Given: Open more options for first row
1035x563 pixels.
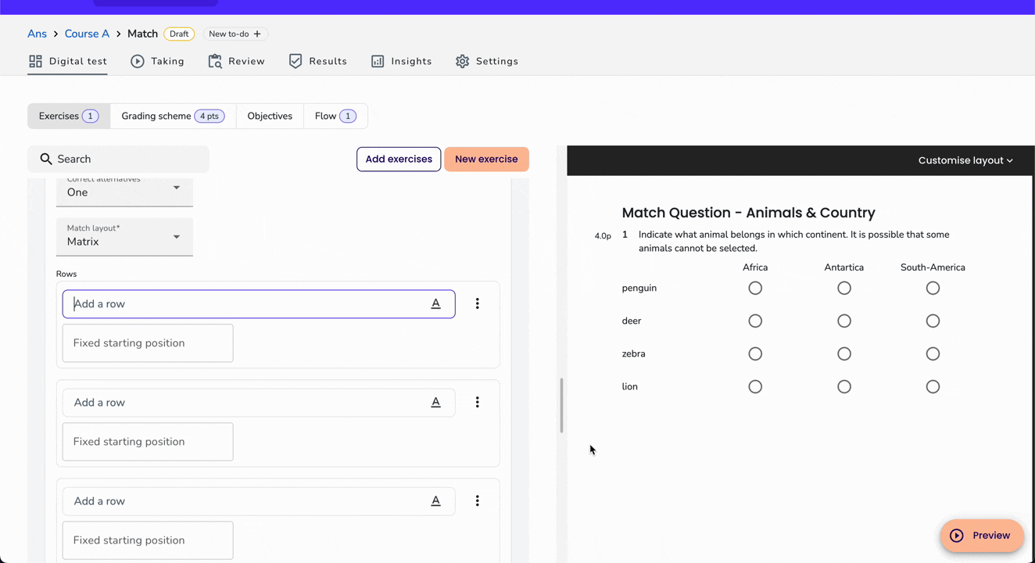Looking at the screenshot, I should point(478,303).
